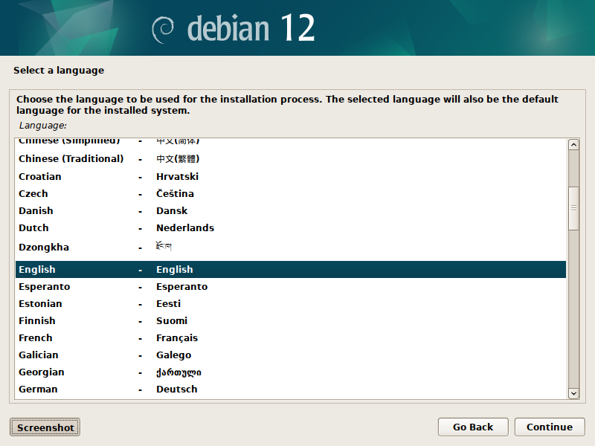Choose the Galician language row
595x446 pixels.
291,355
